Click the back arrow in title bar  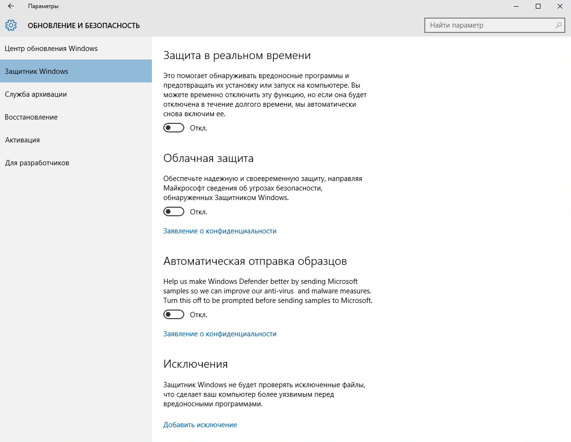coord(11,6)
